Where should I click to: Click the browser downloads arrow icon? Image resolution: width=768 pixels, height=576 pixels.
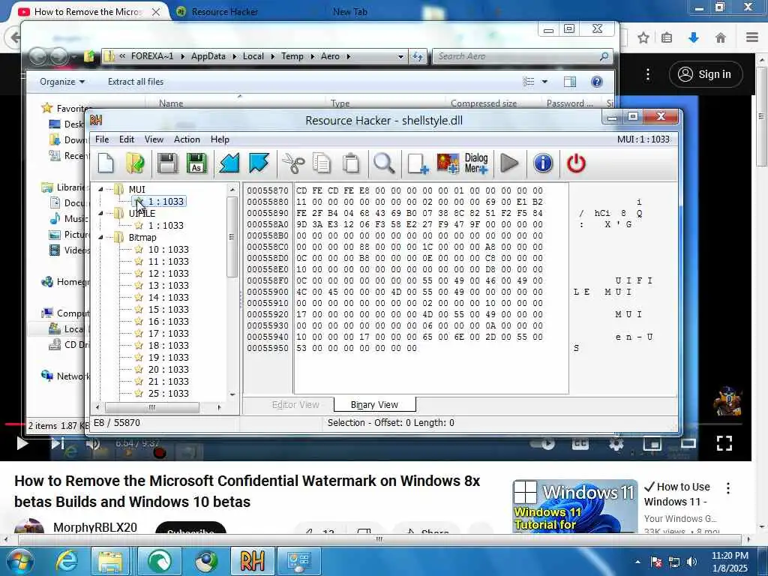[693, 37]
